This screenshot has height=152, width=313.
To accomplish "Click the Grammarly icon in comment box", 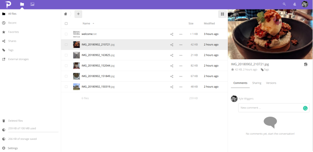I will [x=305, y=108].
